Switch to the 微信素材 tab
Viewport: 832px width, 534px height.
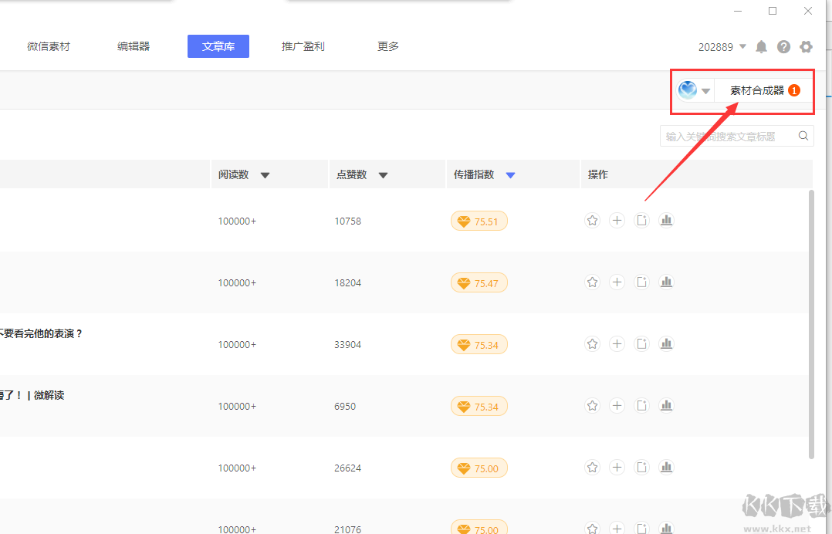coord(49,46)
